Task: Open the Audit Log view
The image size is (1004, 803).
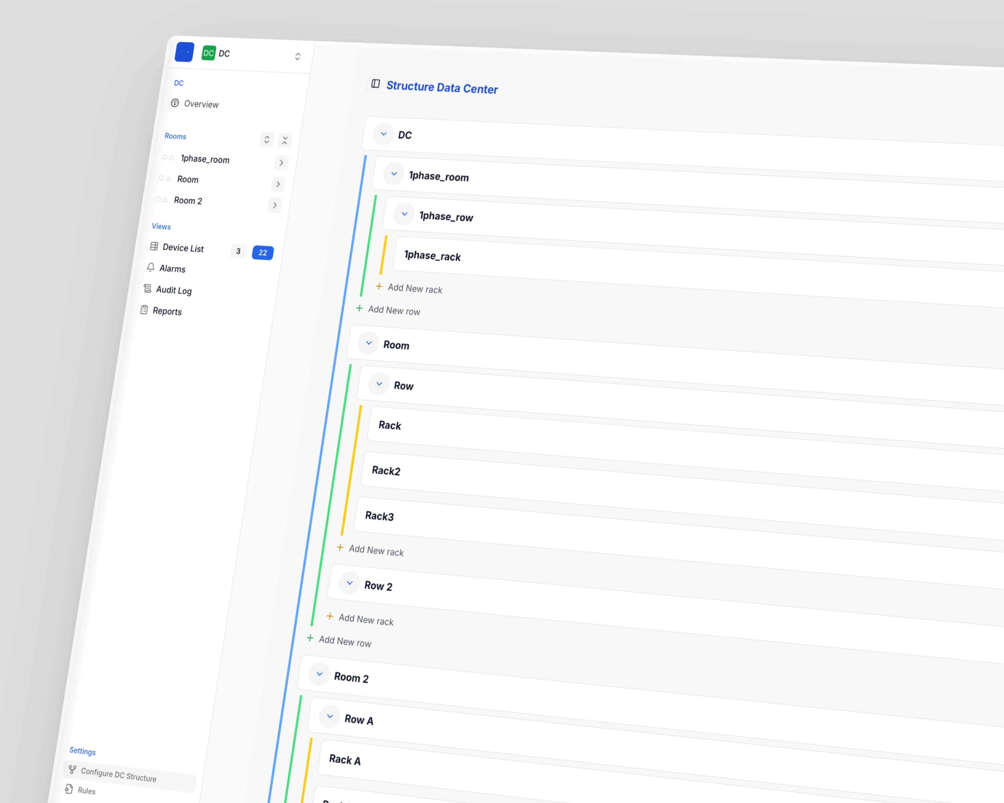Action: (174, 290)
